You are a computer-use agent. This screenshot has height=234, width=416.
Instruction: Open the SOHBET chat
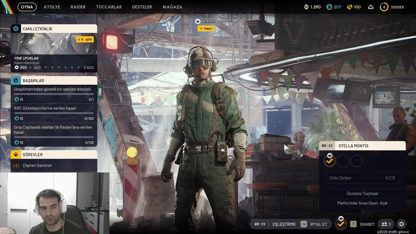coord(367,224)
